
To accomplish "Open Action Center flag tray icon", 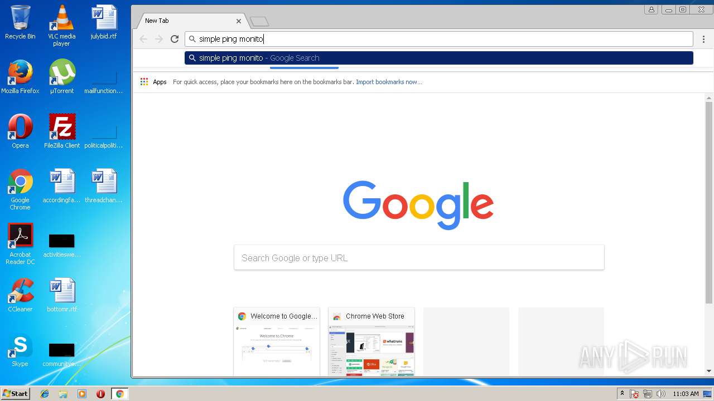I will tap(634, 394).
